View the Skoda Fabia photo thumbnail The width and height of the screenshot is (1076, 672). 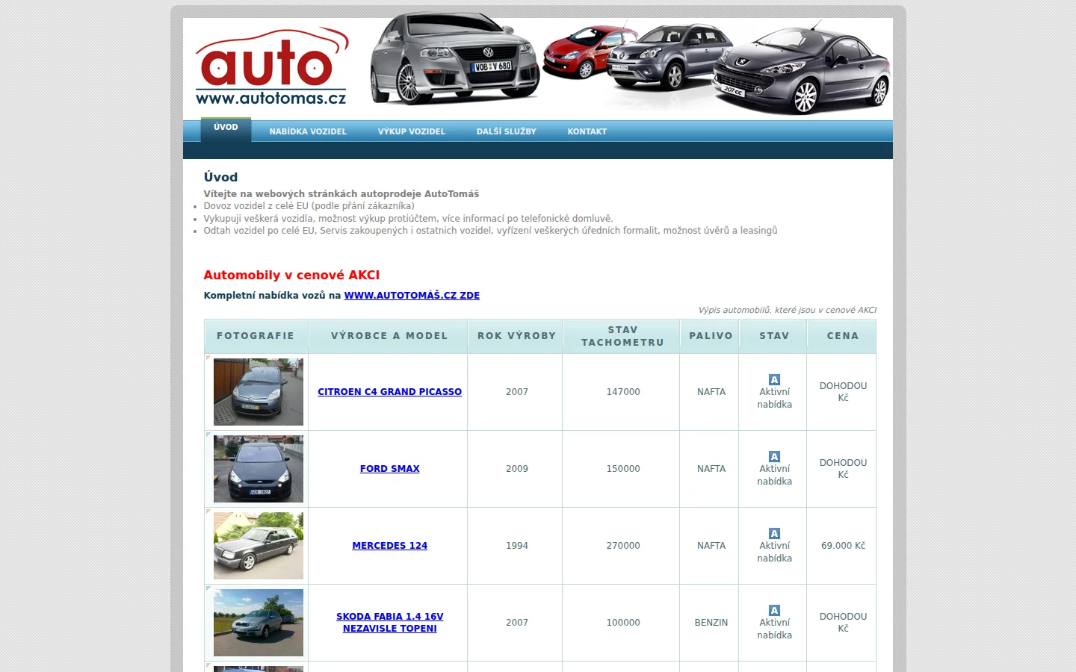[259, 623]
